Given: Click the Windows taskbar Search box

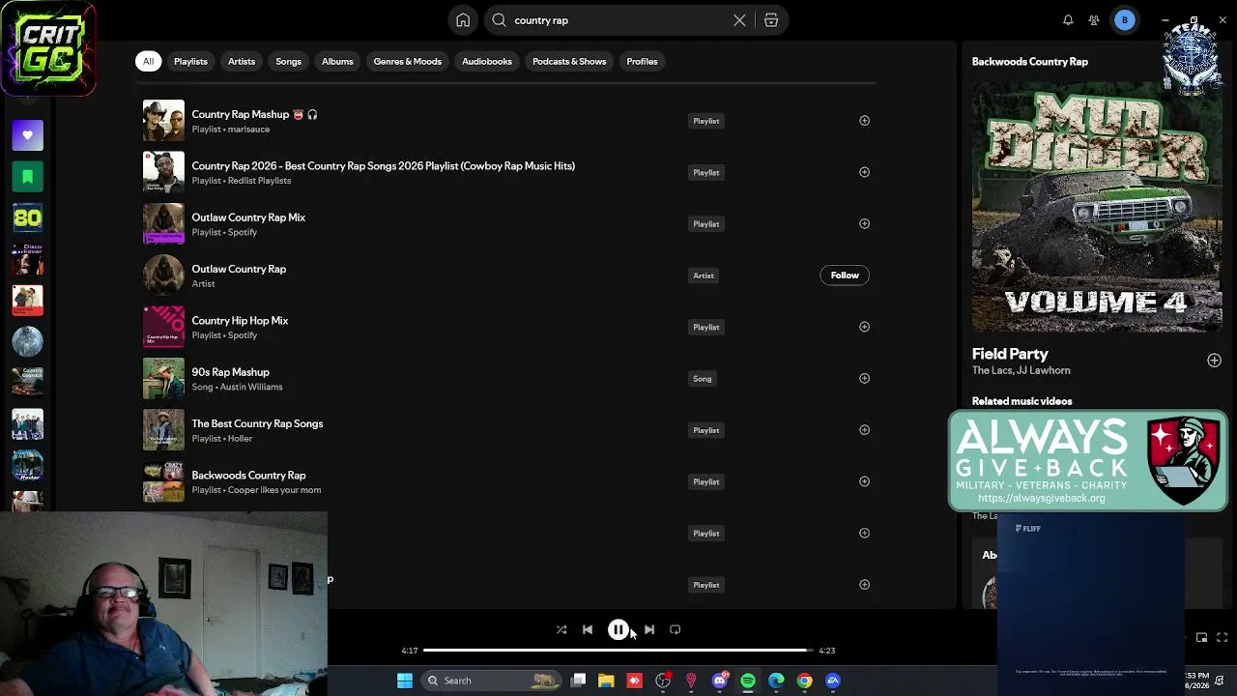Looking at the screenshot, I should 493,681.
